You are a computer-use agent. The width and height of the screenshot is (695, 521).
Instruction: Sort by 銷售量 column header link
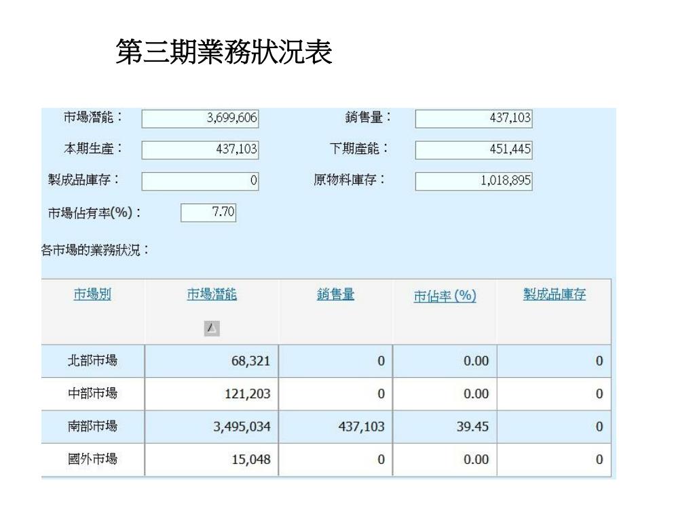point(335,294)
